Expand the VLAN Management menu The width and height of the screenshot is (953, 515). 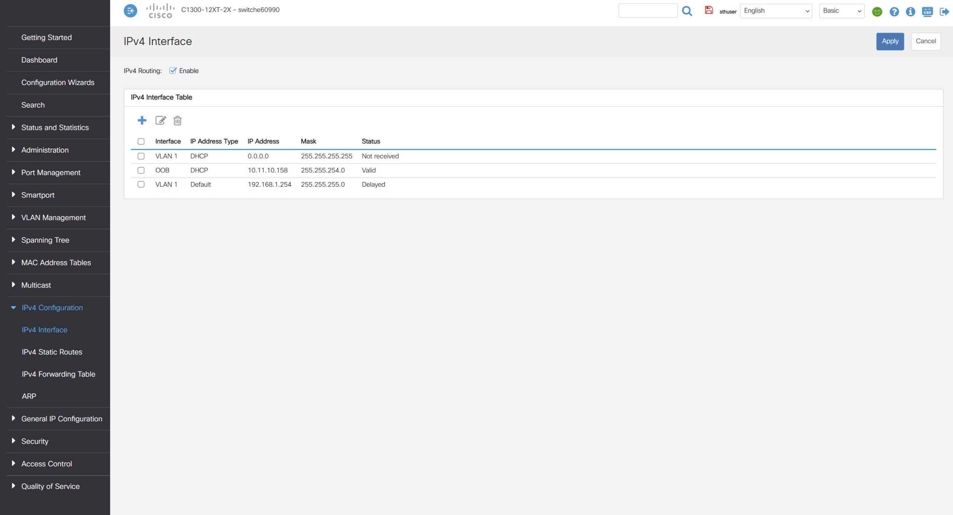[53, 218]
